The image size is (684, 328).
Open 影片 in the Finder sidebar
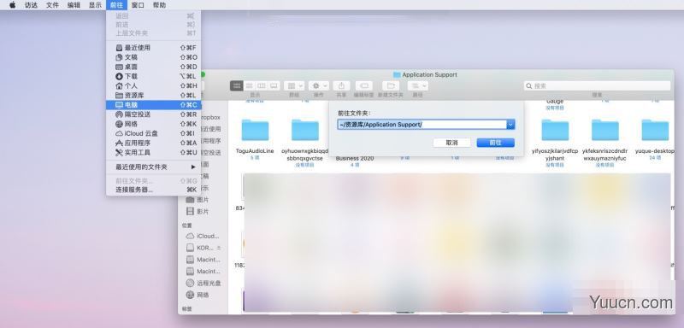pyautogui.click(x=198, y=211)
